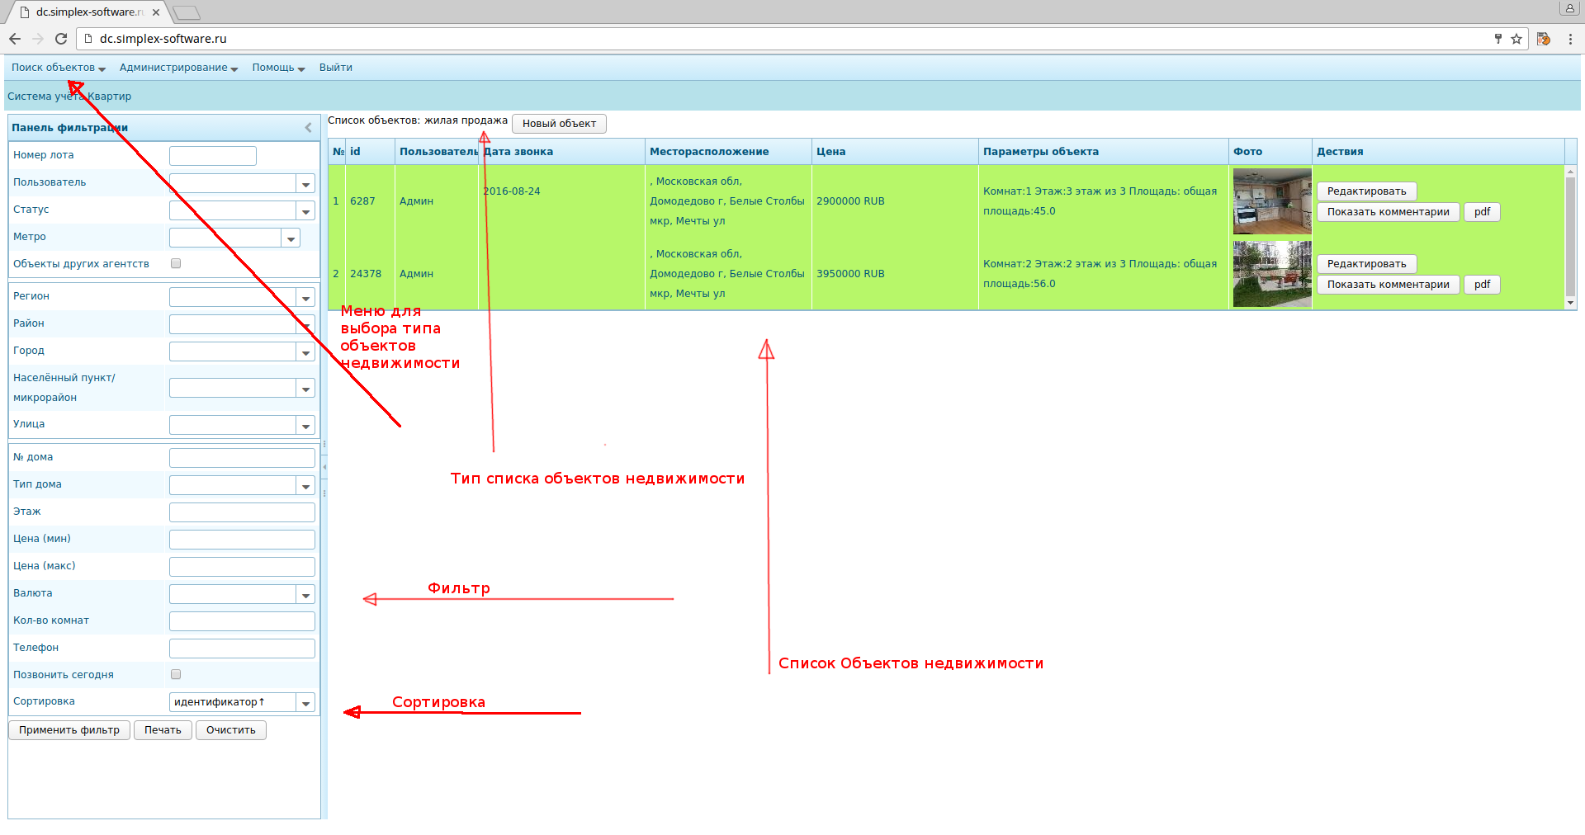Image resolution: width=1585 pixels, height=835 pixels.
Task: Open the Chrome three-dot menu
Action: (x=1570, y=39)
